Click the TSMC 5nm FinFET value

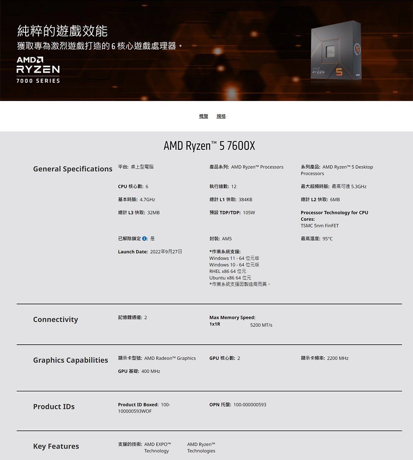pyautogui.click(x=320, y=225)
